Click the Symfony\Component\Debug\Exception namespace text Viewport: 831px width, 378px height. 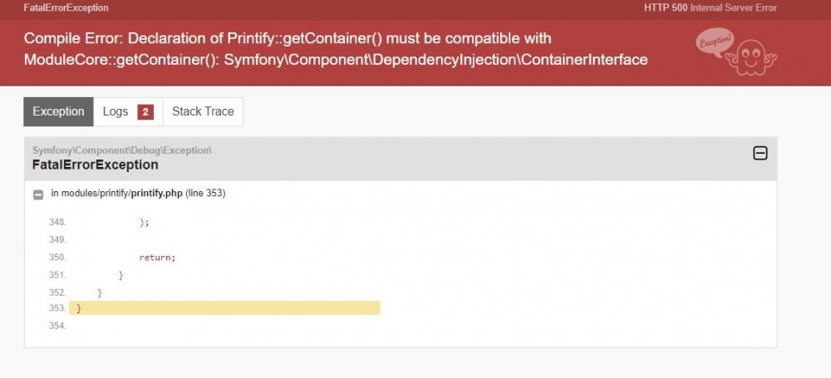point(122,150)
